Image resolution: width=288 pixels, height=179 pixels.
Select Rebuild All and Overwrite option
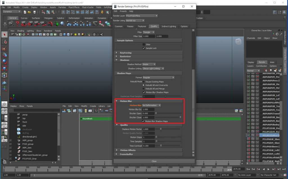[x=144, y=85]
